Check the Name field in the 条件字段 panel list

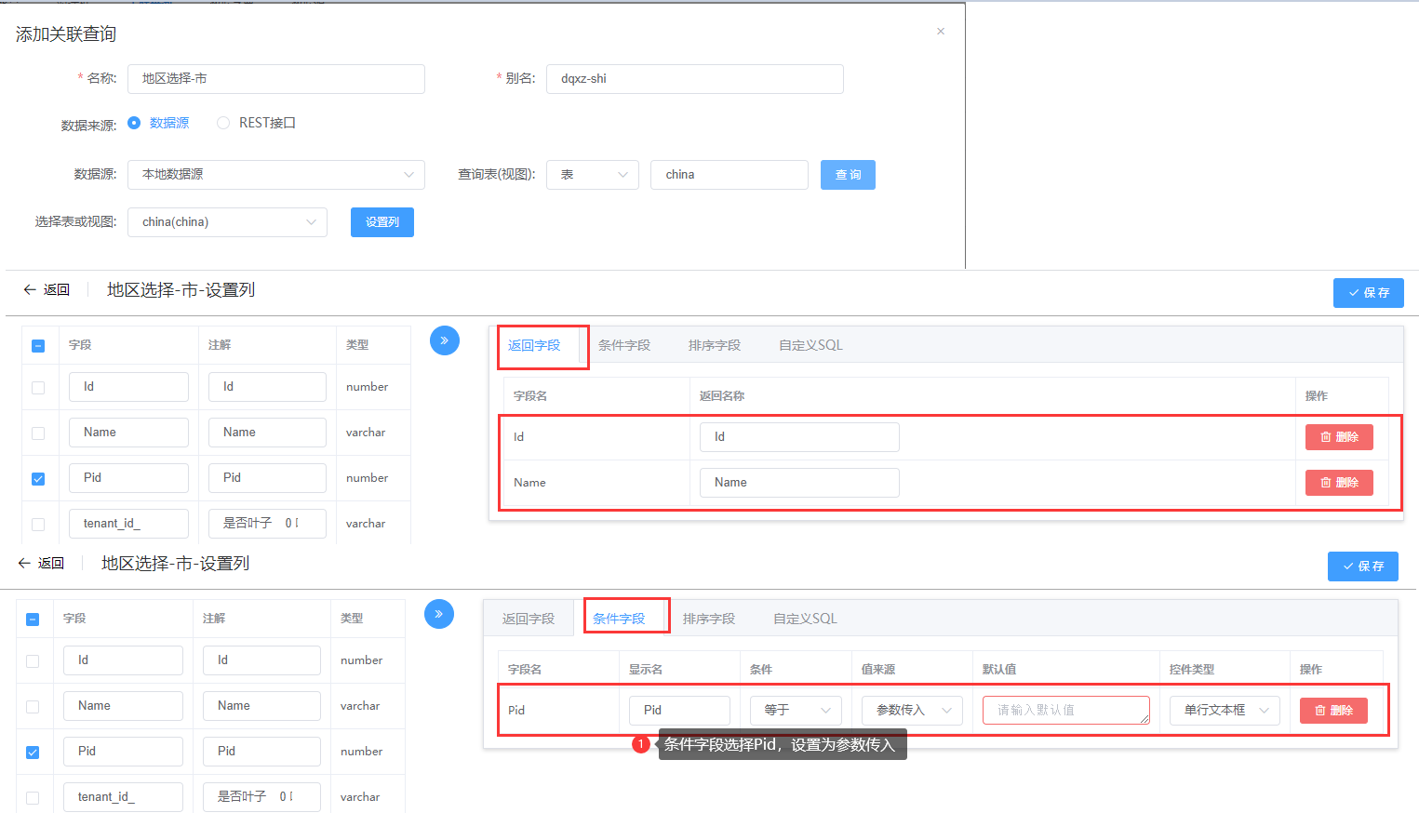[x=33, y=706]
